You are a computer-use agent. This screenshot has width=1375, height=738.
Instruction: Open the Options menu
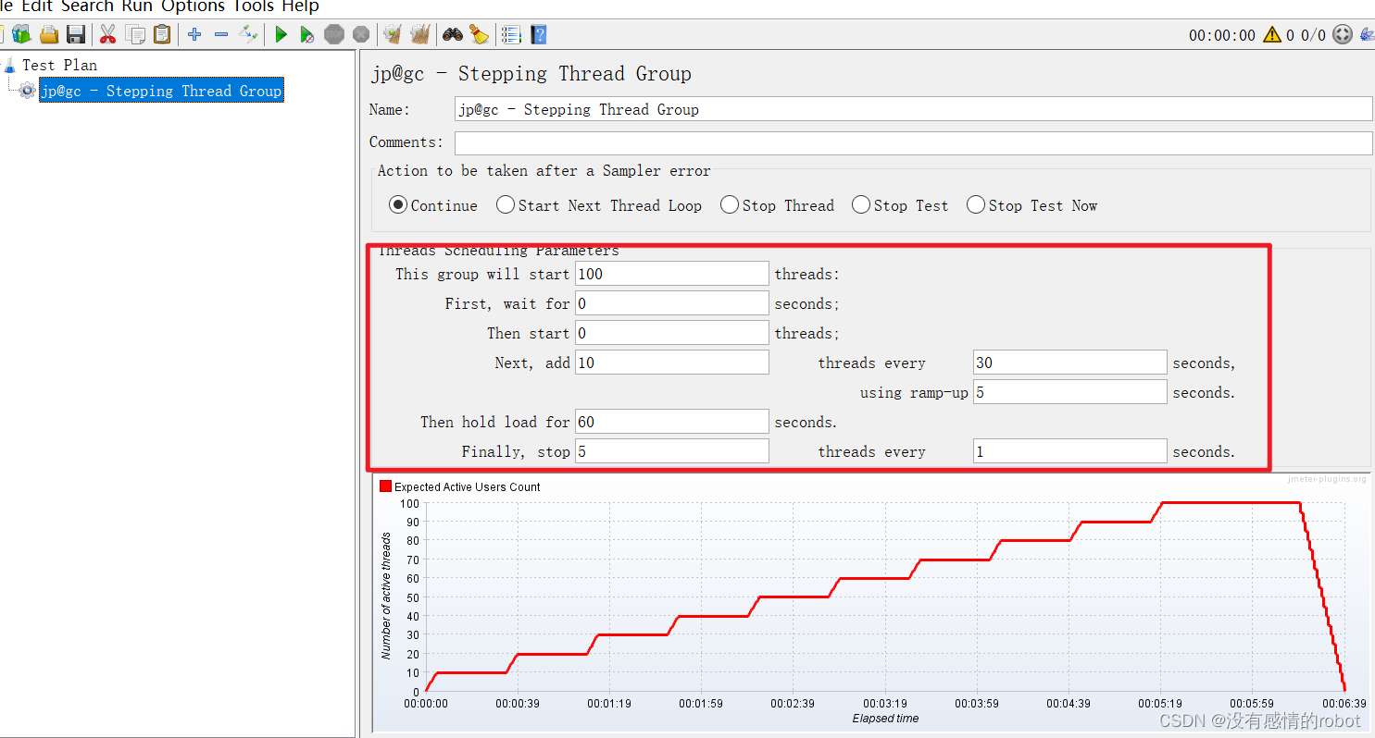coord(194,6)
